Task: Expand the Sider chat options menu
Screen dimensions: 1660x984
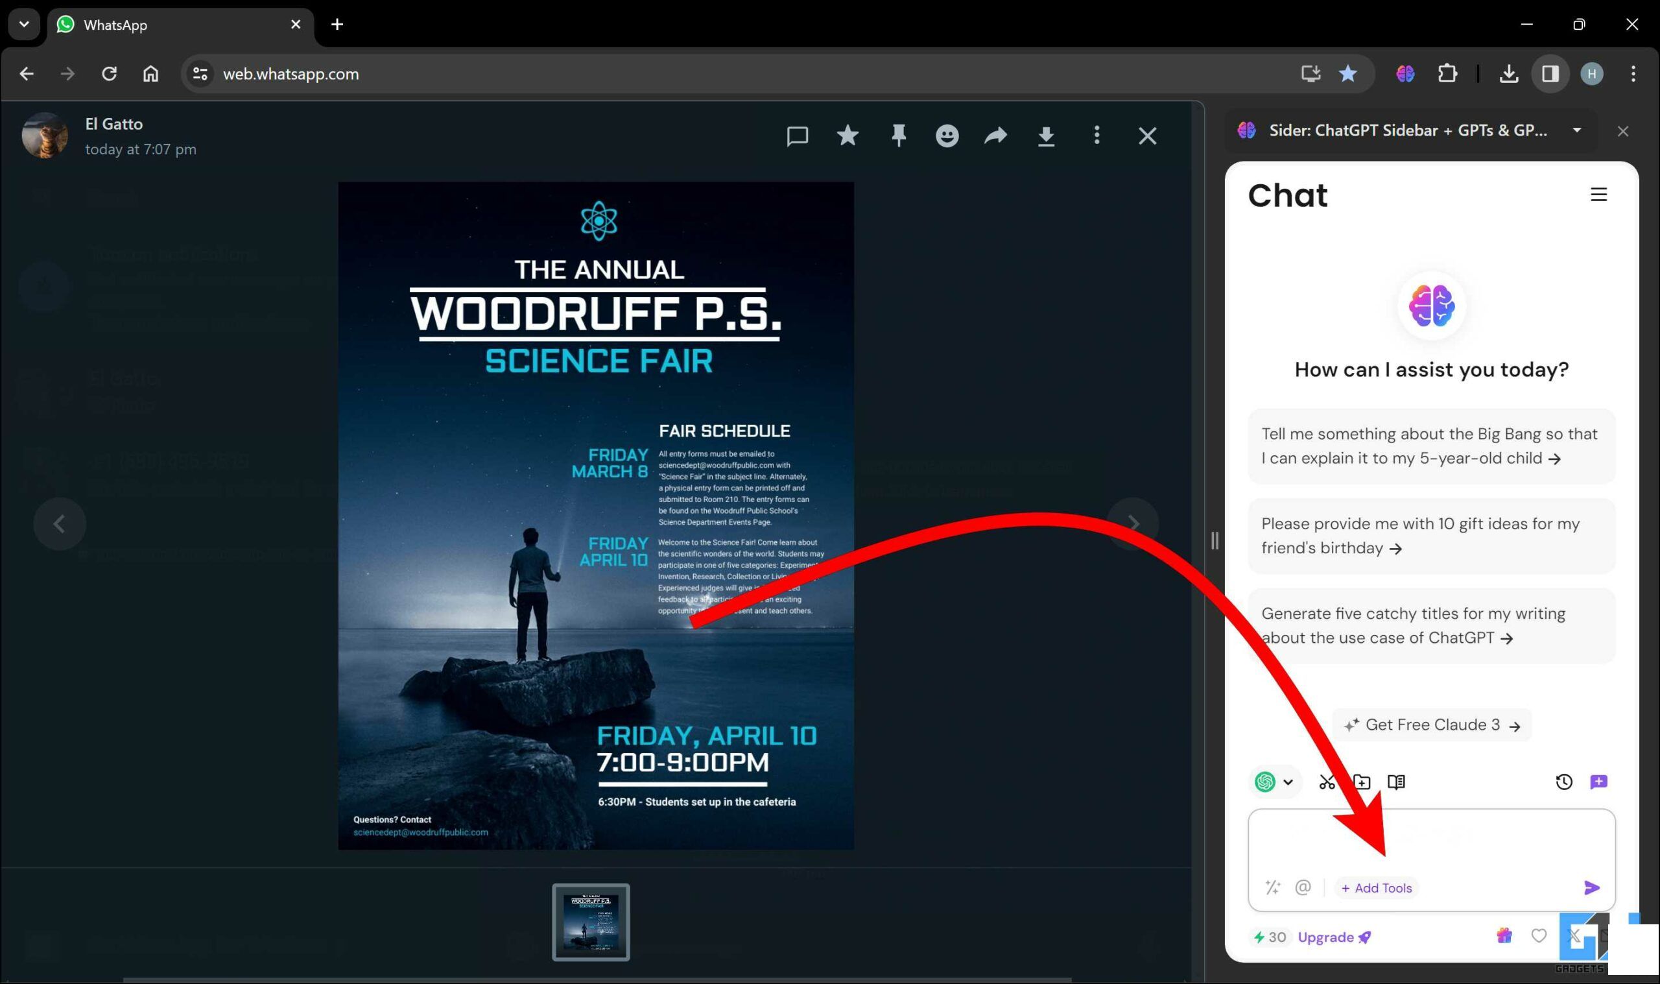Action: point(1598,193)
